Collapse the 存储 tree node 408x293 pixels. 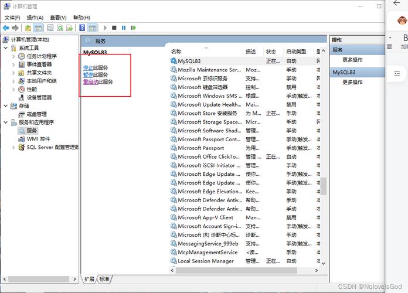(6, 105)
